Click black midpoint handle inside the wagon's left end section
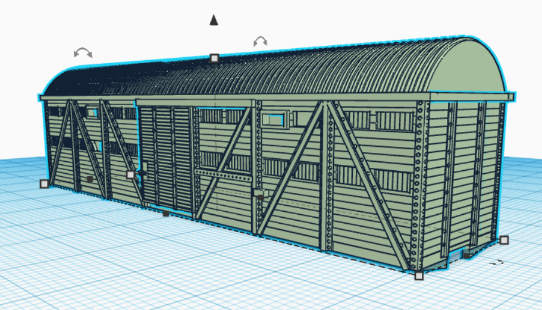542x310 pixels. [90, 179]
